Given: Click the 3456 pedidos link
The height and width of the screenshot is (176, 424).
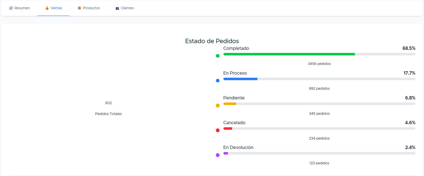Looking at the screenshot, I should pos(319,63).
